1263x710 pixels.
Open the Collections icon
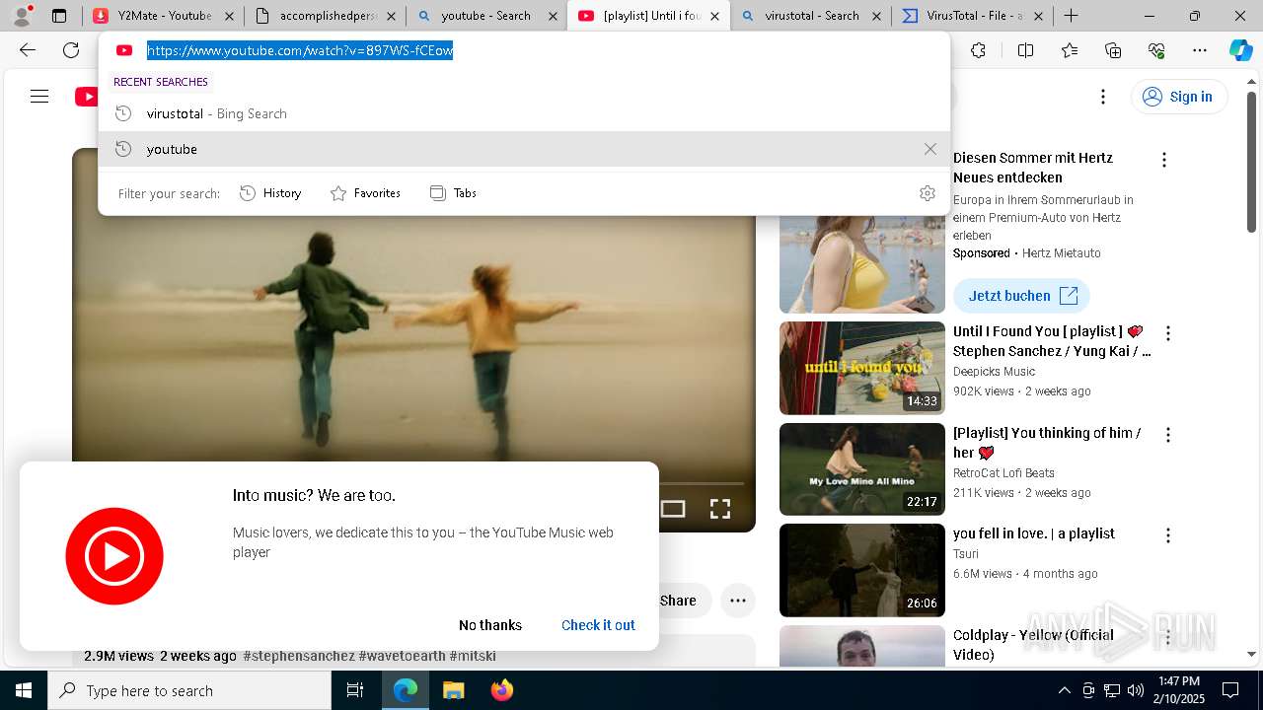[x=1113, y=50]
